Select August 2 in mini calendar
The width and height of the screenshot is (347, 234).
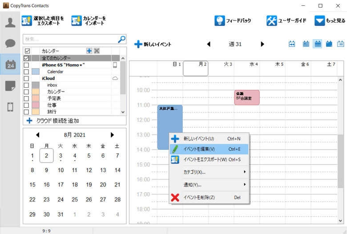coord(46,156)
